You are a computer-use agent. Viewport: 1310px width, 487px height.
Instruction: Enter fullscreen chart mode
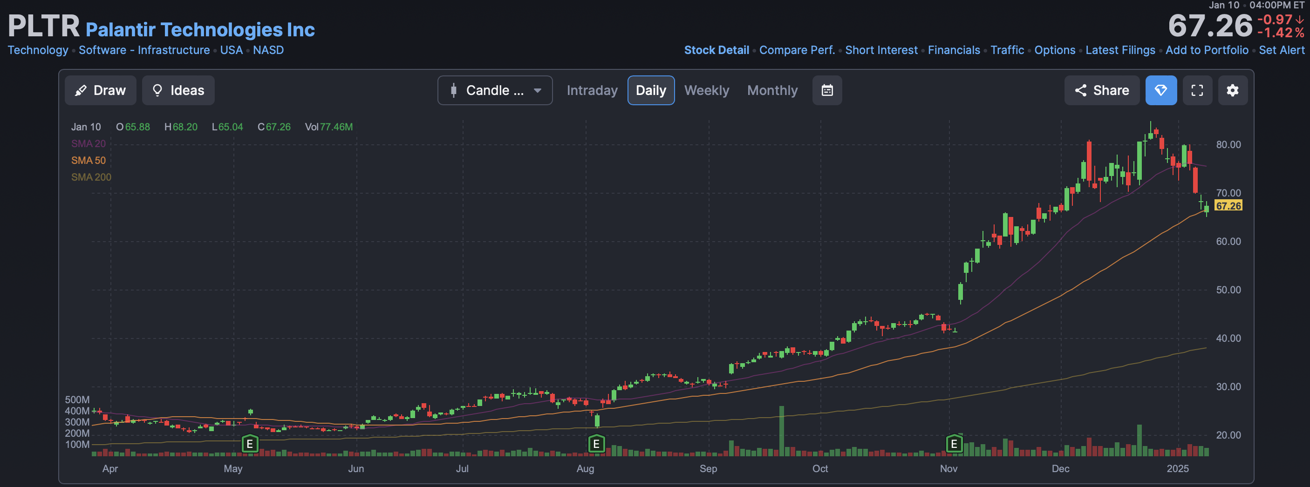tap(1197, 90)
